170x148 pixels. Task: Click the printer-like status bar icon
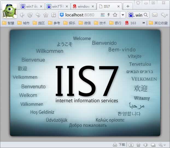click(x=153, y=145)
